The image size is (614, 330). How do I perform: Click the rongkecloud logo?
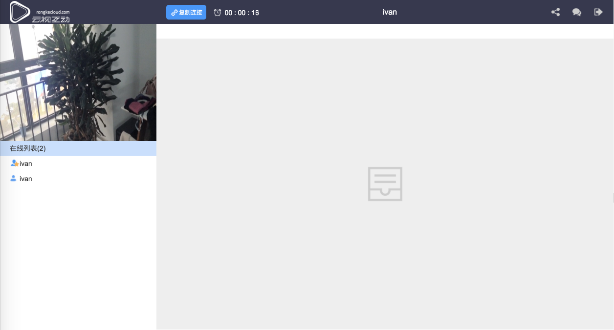(40, 12)
